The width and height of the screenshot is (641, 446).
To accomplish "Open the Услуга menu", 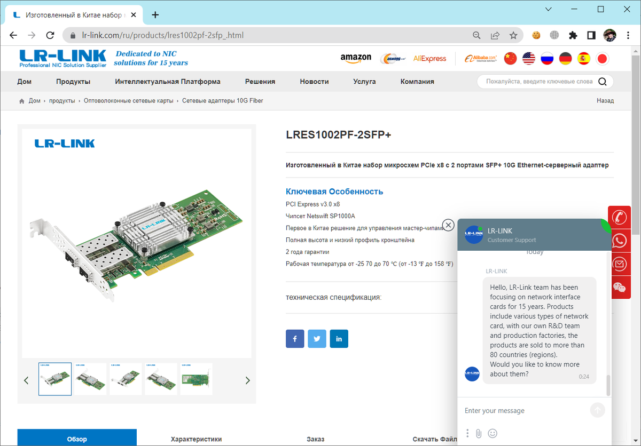I will (x=365, y=82).
